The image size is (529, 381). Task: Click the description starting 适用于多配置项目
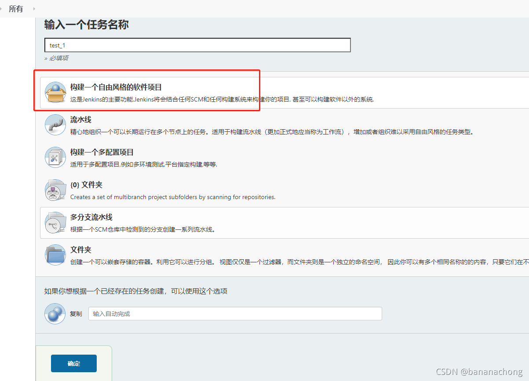click(144, 164)
